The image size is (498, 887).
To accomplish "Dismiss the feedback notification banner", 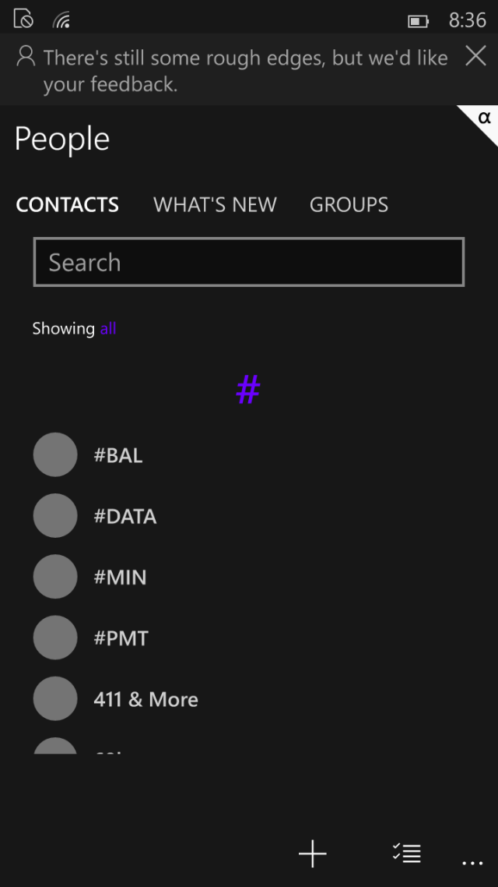I will [475, 56].
